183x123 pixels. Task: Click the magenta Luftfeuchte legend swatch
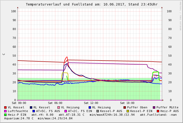(6, 111)
